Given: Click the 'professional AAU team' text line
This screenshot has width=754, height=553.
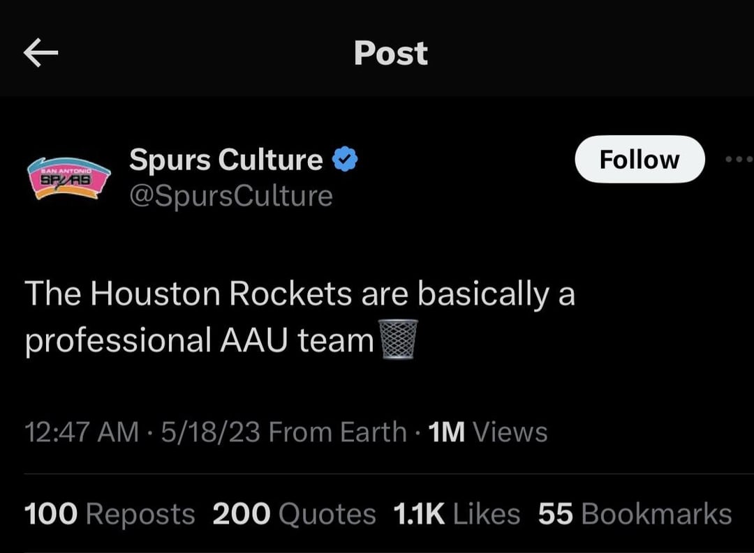Looking at the screenshot, I should click(200, 340).
